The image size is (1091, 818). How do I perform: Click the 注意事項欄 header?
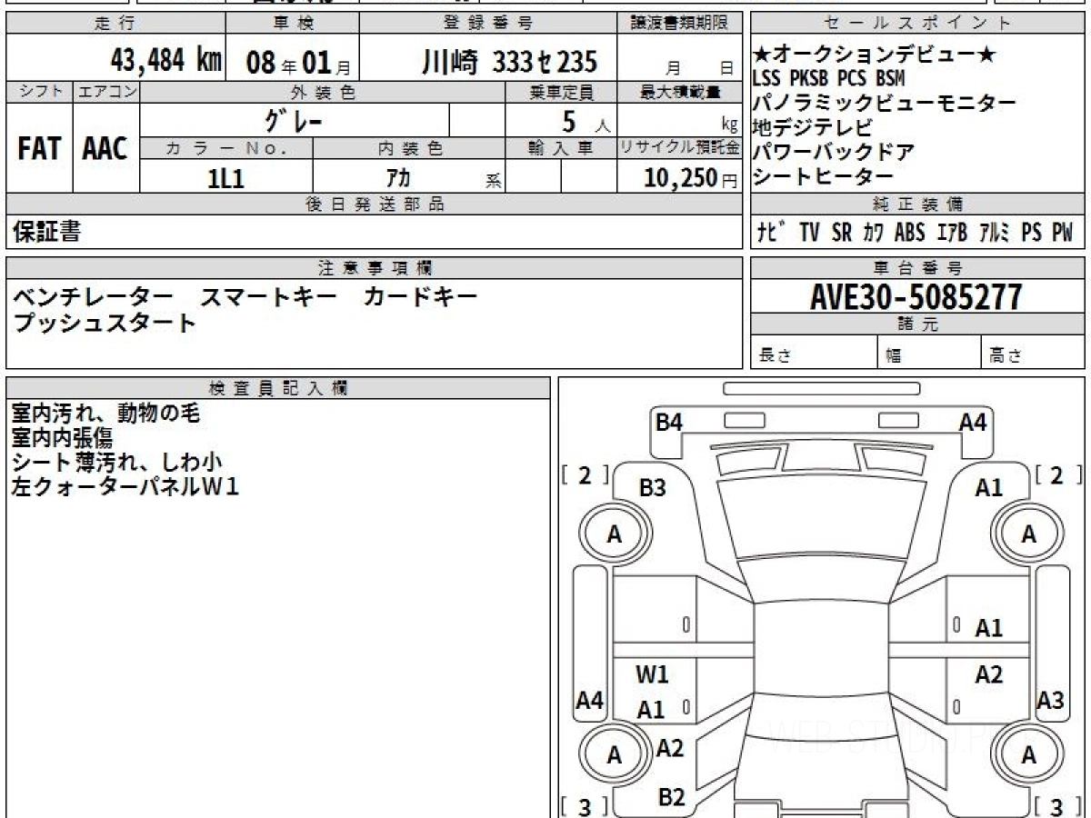pyautogui.click(x=374, y=268)
